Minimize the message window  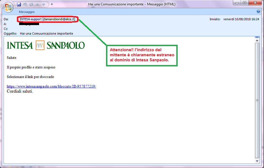(237, 3)
